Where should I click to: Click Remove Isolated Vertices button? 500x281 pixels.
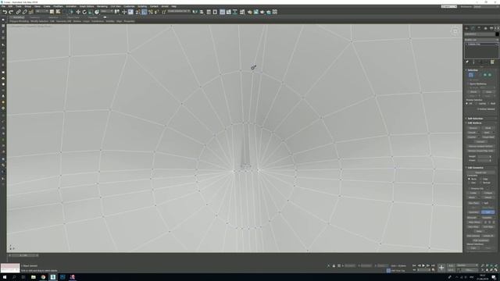coord(480,146)
